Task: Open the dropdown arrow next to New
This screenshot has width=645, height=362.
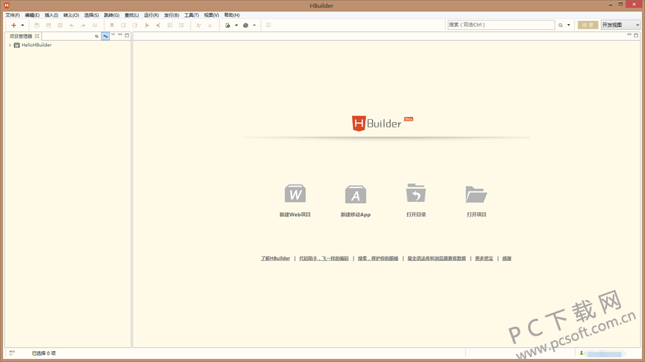Action: tap(23, 26)
